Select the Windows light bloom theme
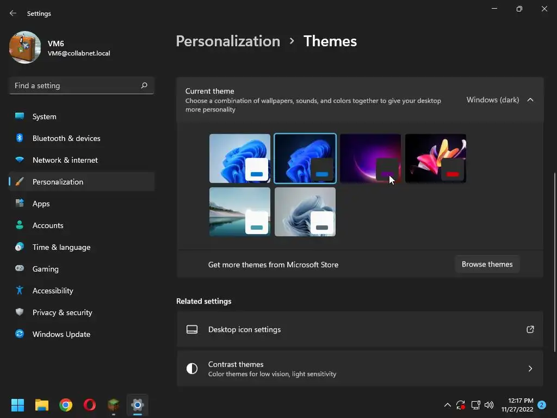Screen dimensions: 557x418 click(240, 158)
